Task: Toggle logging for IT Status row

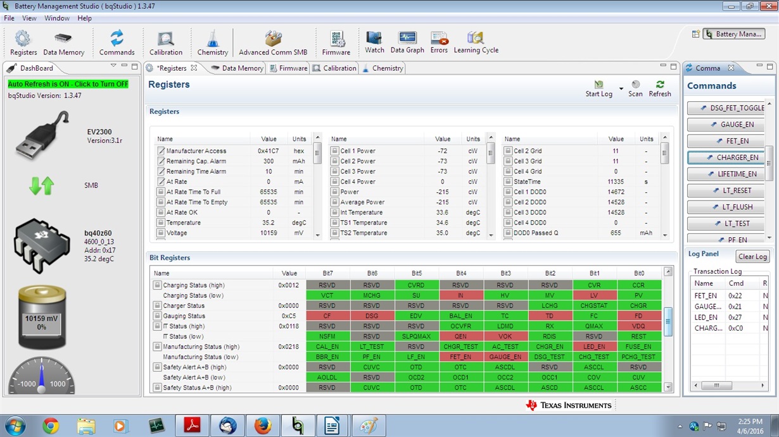Action: pos(158,326)
